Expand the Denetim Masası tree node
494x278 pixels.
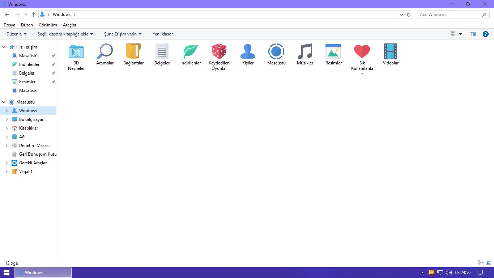coord(7,146)
